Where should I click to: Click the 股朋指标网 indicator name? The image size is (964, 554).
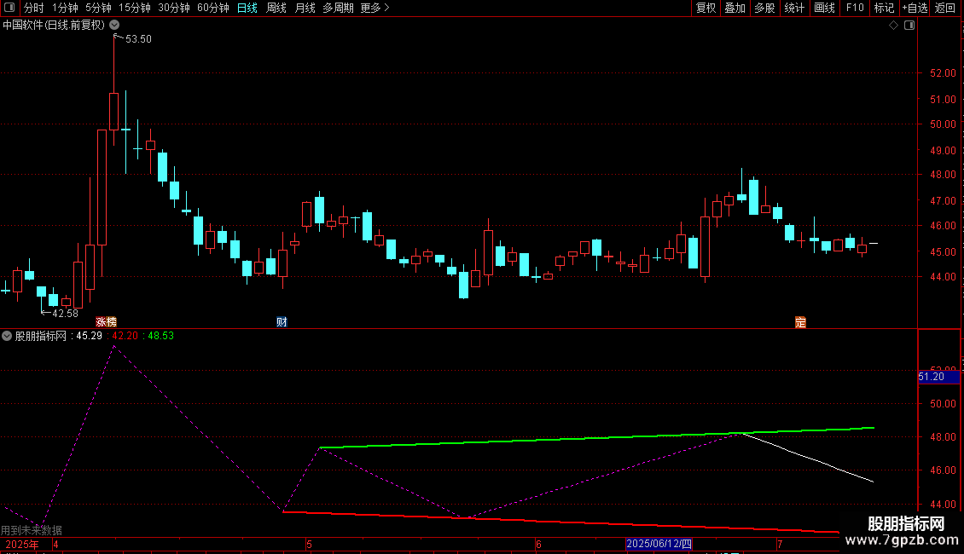pos(41,336)
